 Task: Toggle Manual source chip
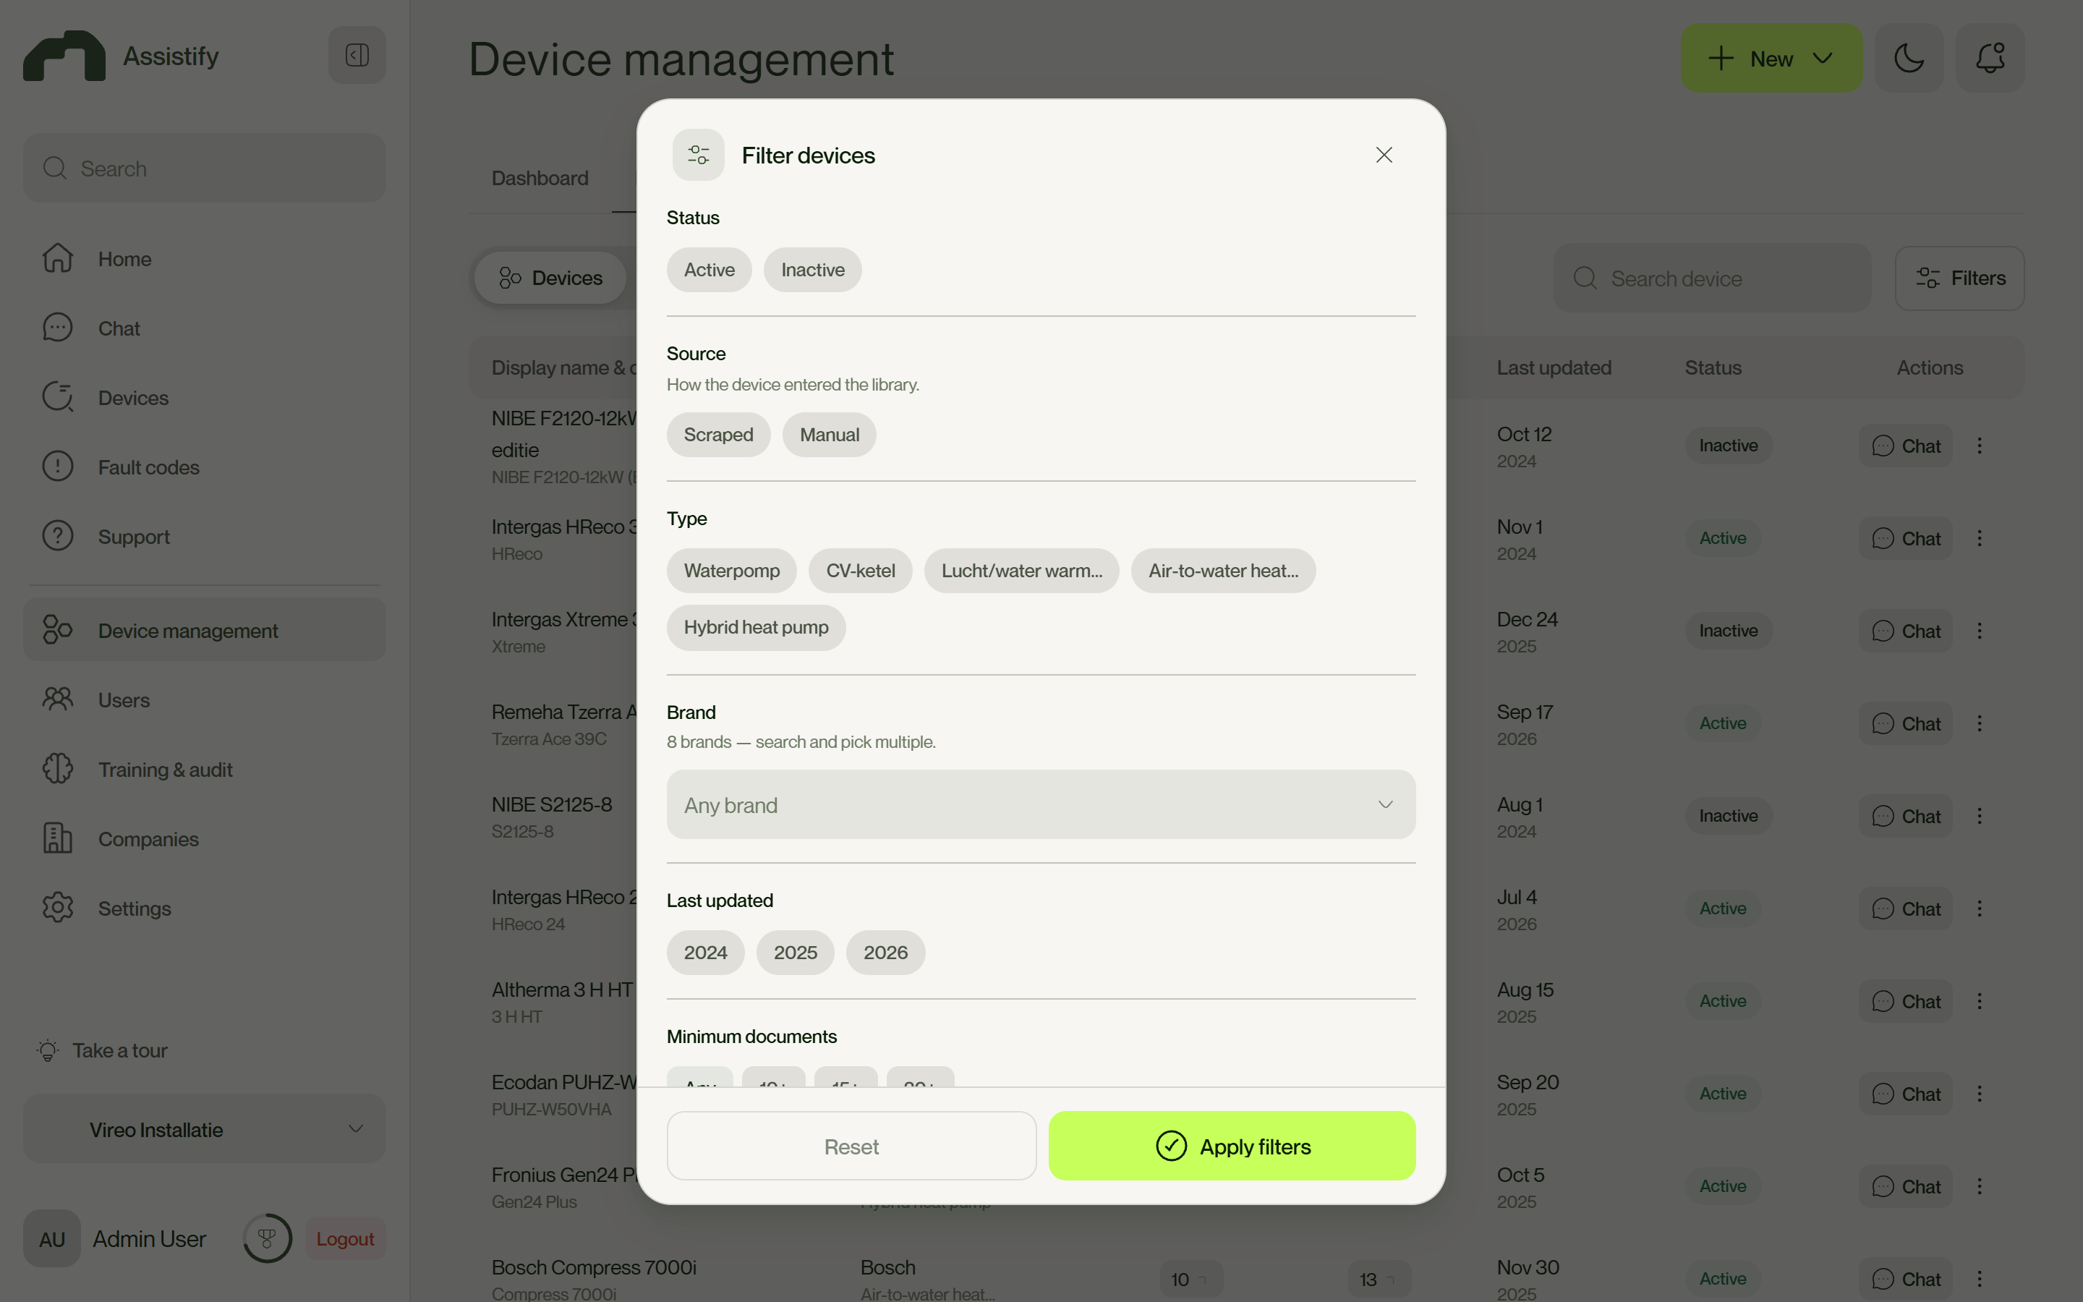tap(829, 435)
